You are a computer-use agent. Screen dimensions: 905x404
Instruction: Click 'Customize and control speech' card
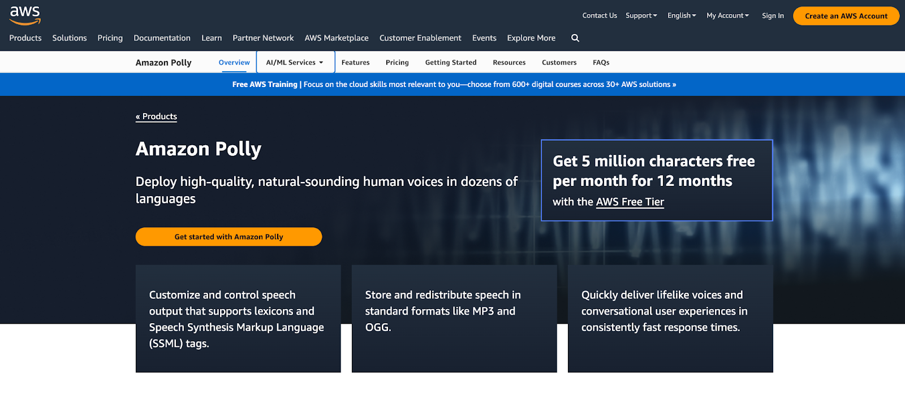coord(238,319)
